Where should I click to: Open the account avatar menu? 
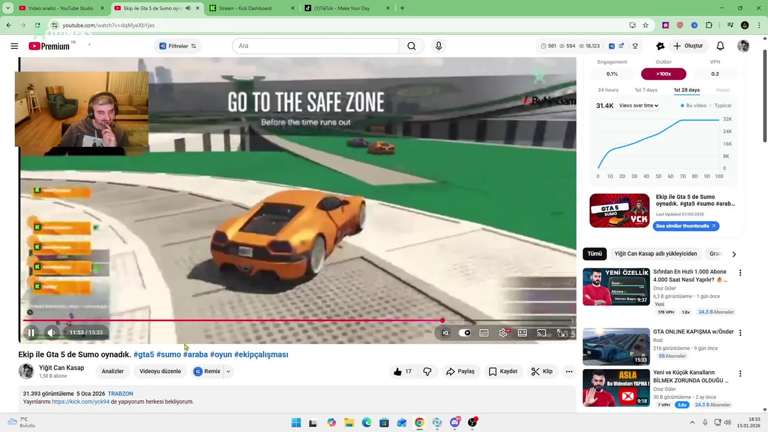tap(743, 46)
